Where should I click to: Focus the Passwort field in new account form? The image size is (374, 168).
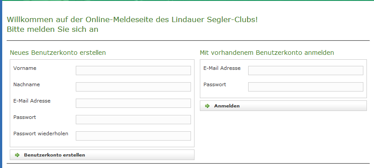[133, 119]
